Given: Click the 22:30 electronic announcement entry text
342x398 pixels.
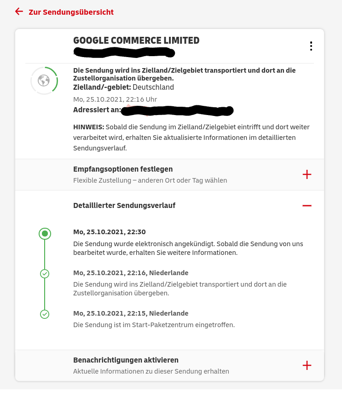Looking at the screenshot, I should 188,248.
